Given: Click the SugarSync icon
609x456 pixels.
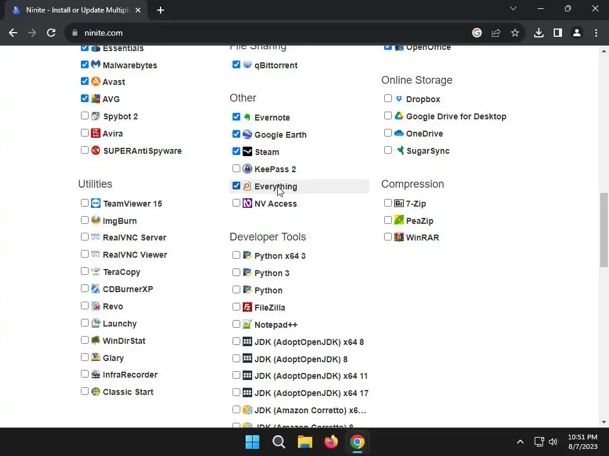Looking at the screenshot, I should 399,150.
